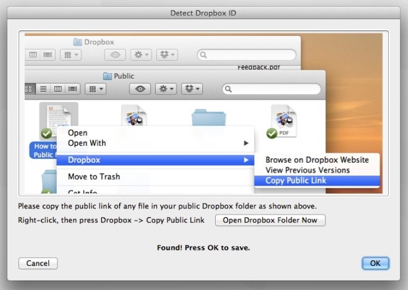Choose Open With in context menu
Viewport: 408px width, 290px height.
pos(155,143)
